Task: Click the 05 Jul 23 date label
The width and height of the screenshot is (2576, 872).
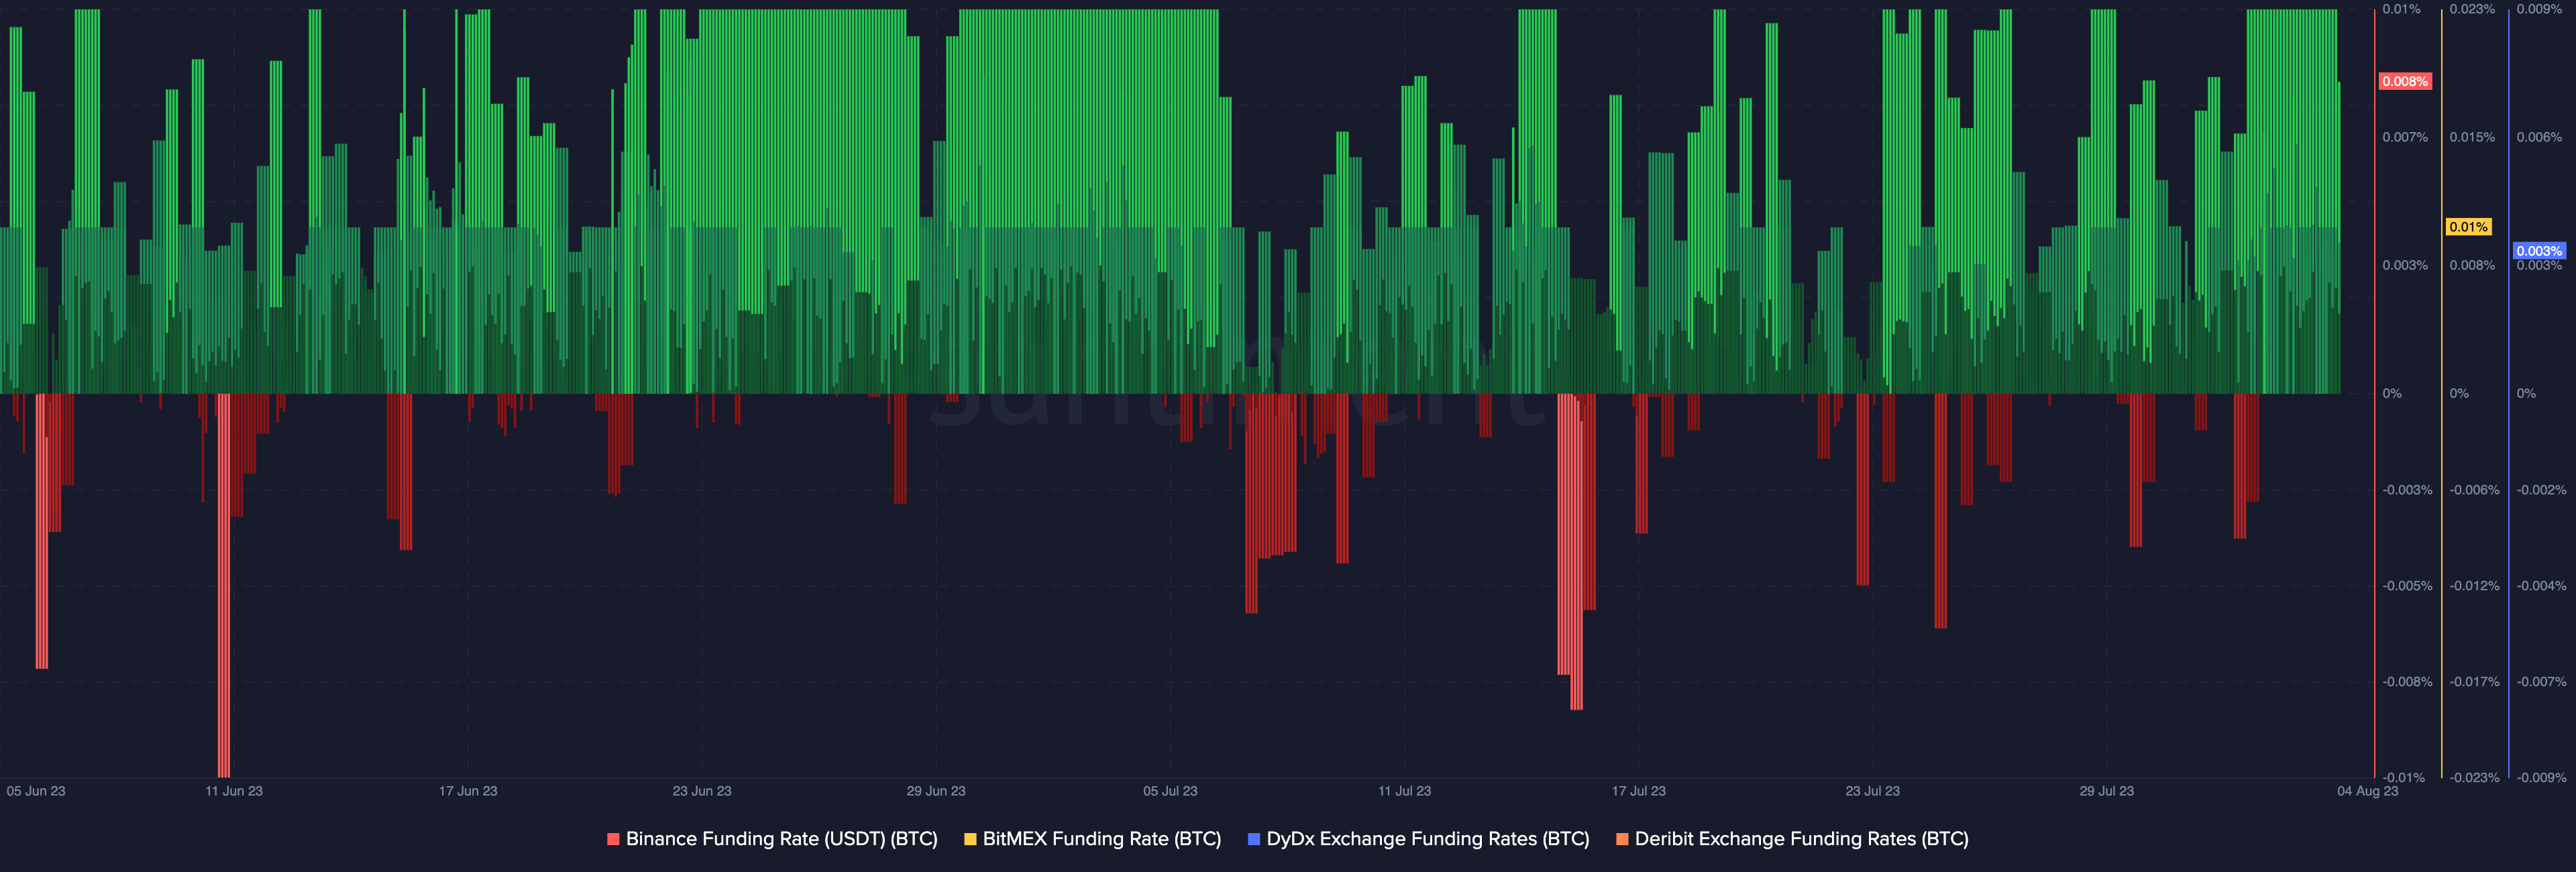Action: 1170,791
